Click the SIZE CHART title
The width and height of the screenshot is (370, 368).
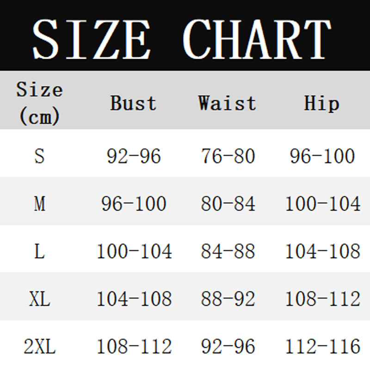click(183, 38)
